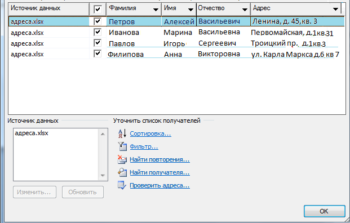Click the address Ленина, д. 45,кв. 3
The image size is (350, 223).
pyautogui.click(x=285, y=21)
